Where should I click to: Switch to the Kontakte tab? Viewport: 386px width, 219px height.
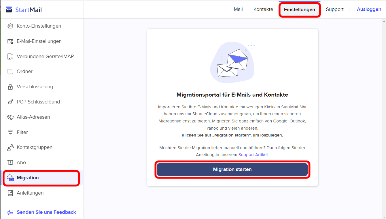pos(263,9)
